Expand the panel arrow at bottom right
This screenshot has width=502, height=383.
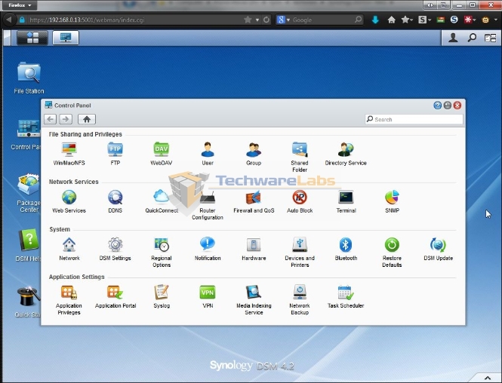click(x=487, y=378)
